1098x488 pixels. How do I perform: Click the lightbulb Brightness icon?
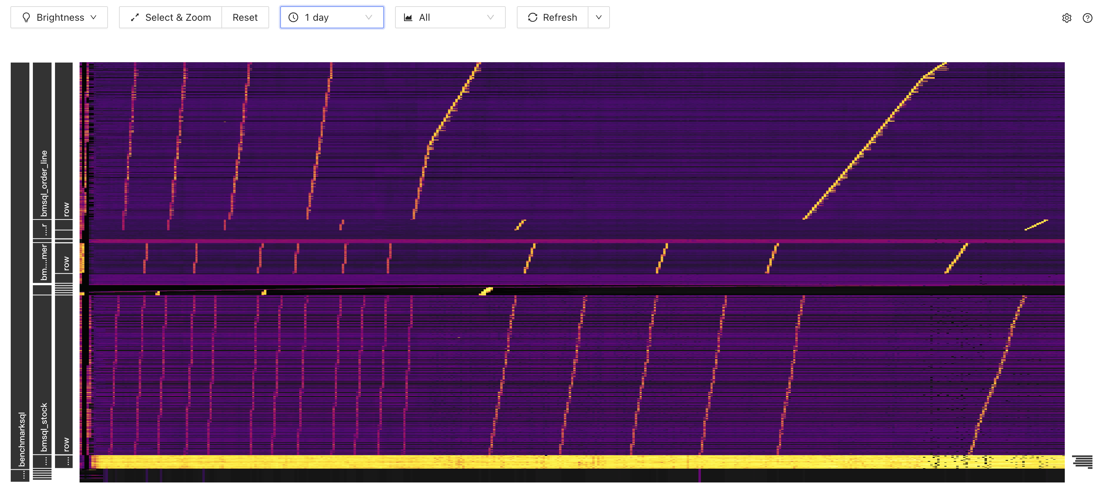(26, 18)
